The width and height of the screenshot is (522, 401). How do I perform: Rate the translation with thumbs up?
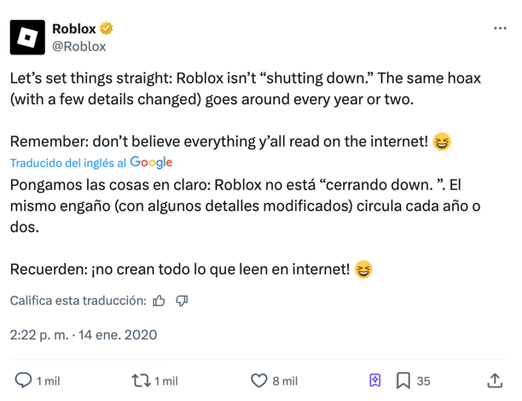(x=159, y=301)
